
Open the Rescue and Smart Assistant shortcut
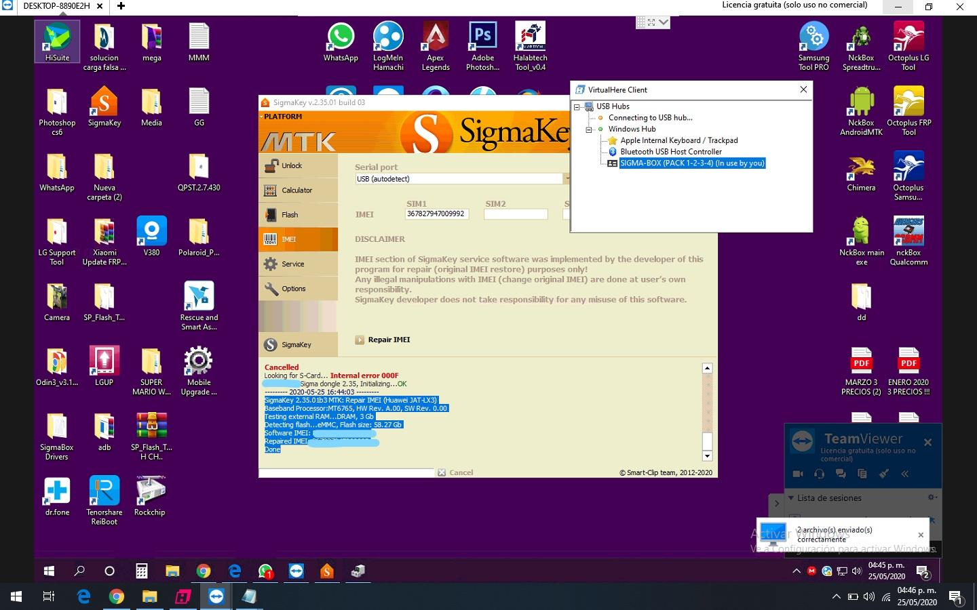pos(199,306)
